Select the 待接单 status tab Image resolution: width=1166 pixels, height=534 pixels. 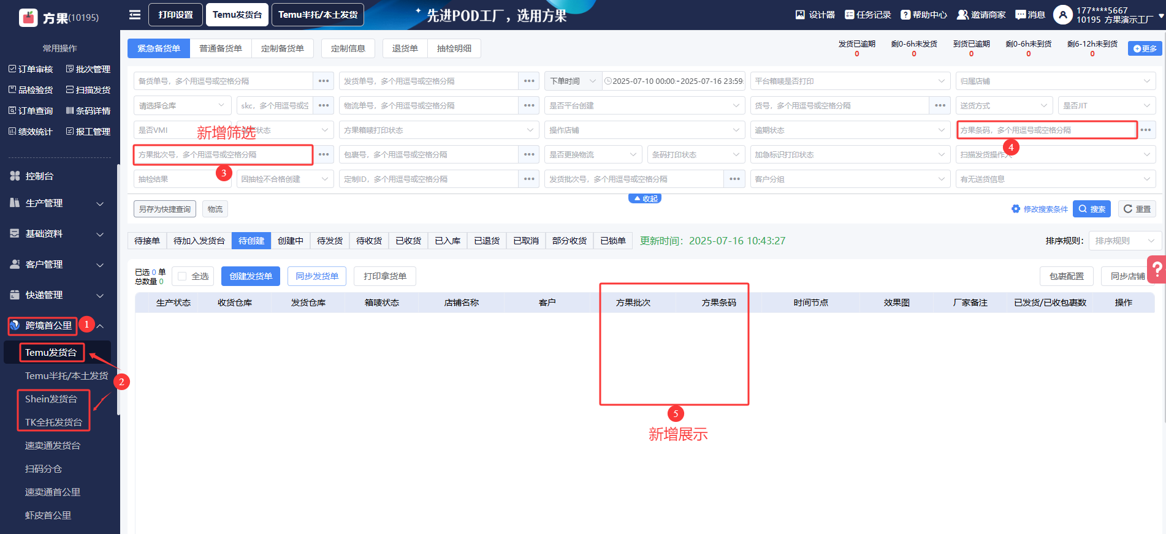point(147,241)
